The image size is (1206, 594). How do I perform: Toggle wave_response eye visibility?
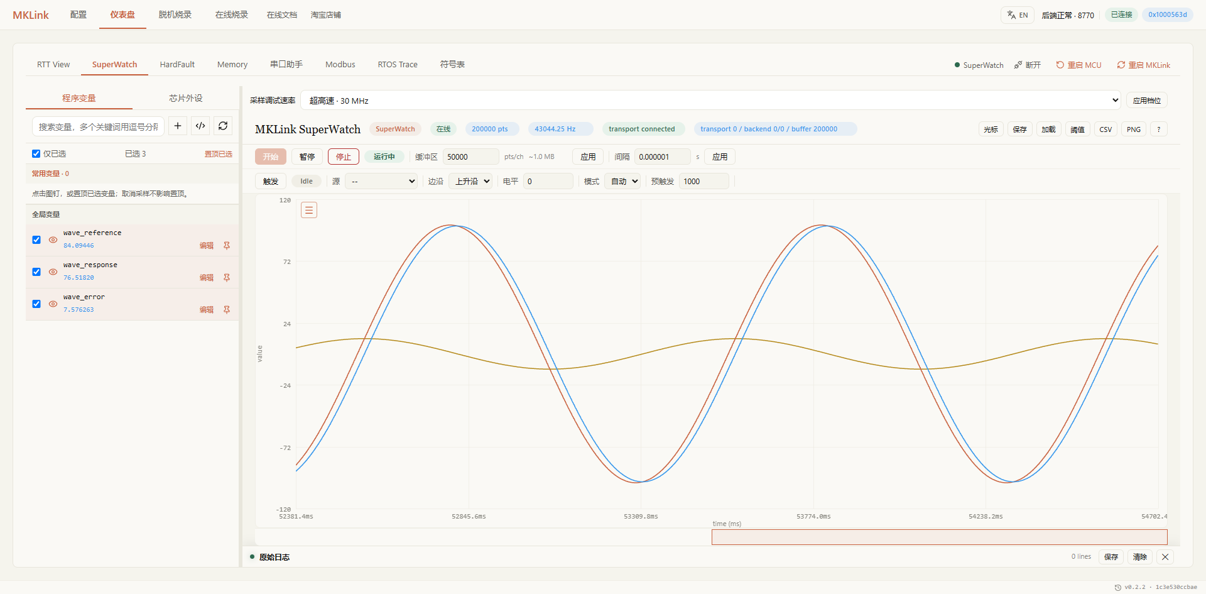tap(53, 272)
